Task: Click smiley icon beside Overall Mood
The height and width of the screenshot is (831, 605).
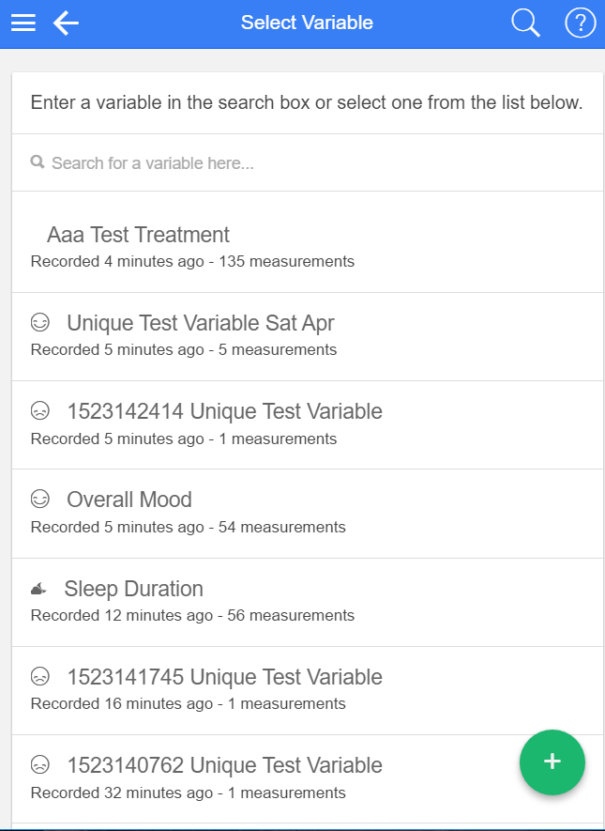Action: pyautogui.click(x=39, y=500)
